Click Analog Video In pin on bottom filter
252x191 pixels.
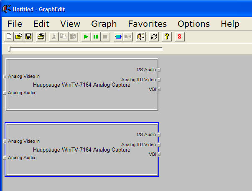[5, 141]
